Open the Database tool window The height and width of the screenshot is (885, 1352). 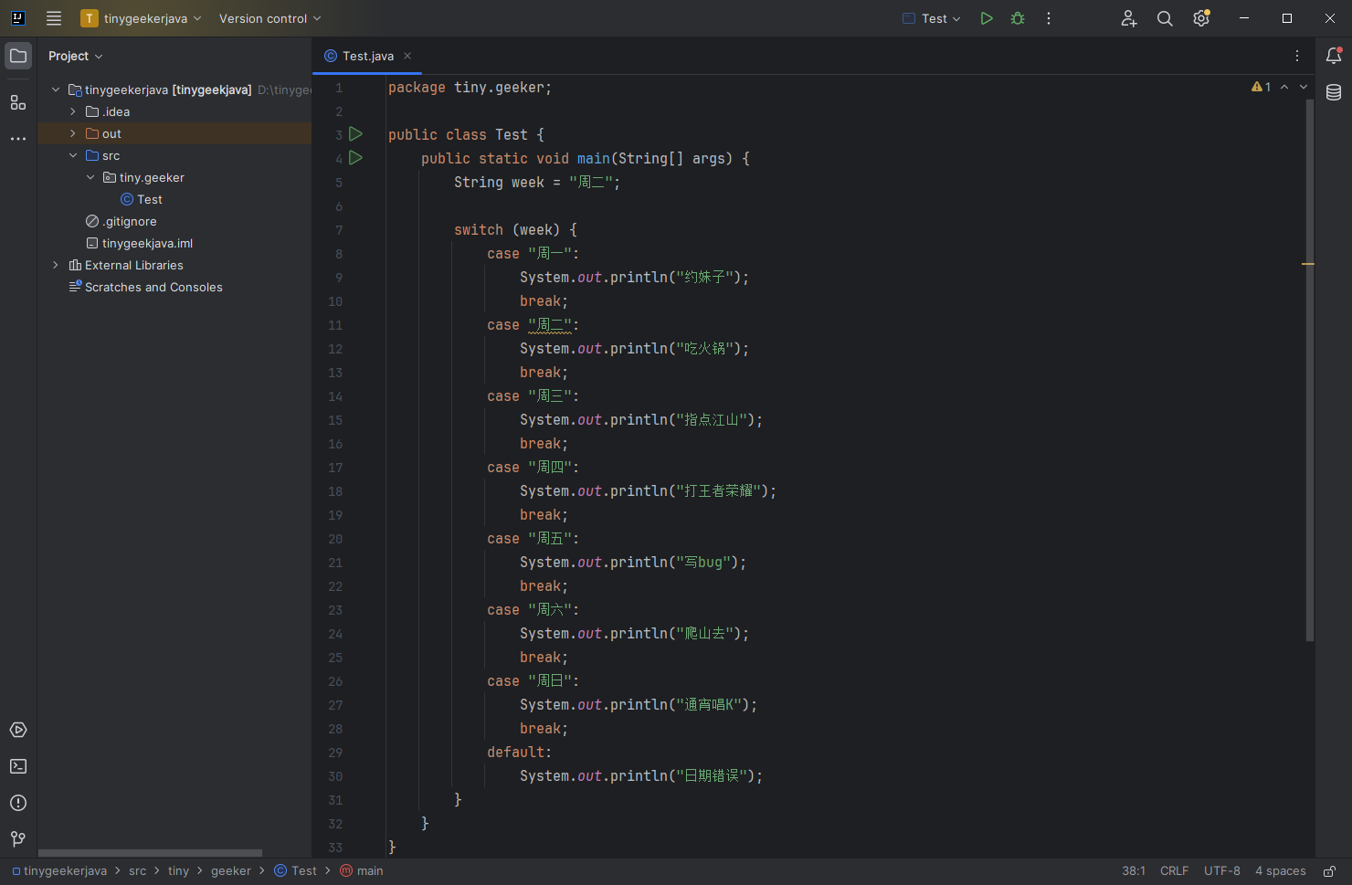1334,92
